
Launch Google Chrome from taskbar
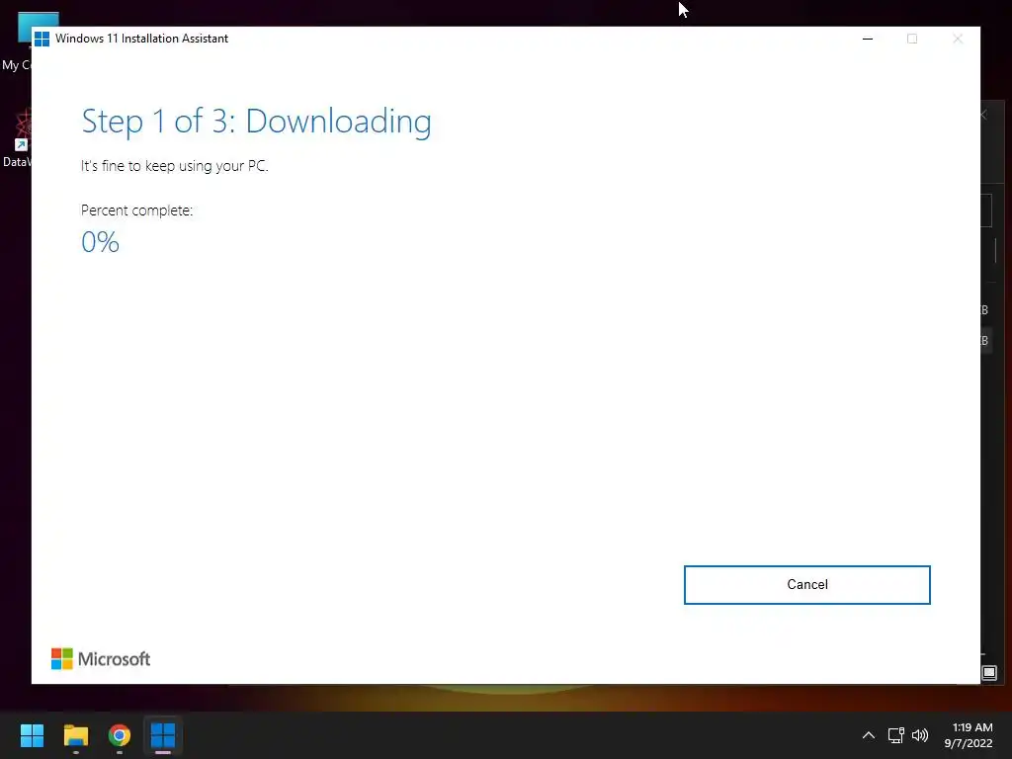tap(120, 735)
